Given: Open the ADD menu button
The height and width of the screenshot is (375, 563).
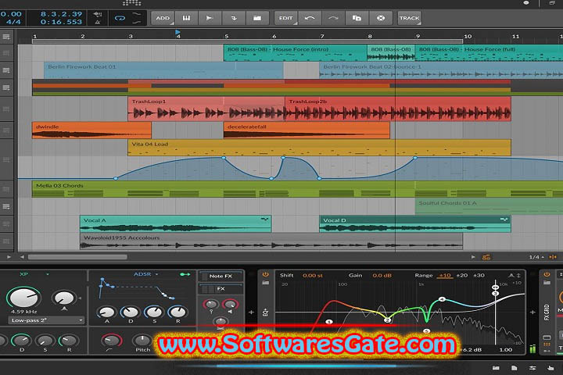Looking at the screenshot, I should click(x=163, y=18).
